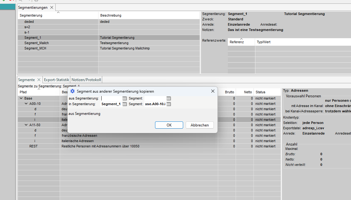Click the gear icon in dialog title
Screen dimensions: 351x200
(73, 91)
